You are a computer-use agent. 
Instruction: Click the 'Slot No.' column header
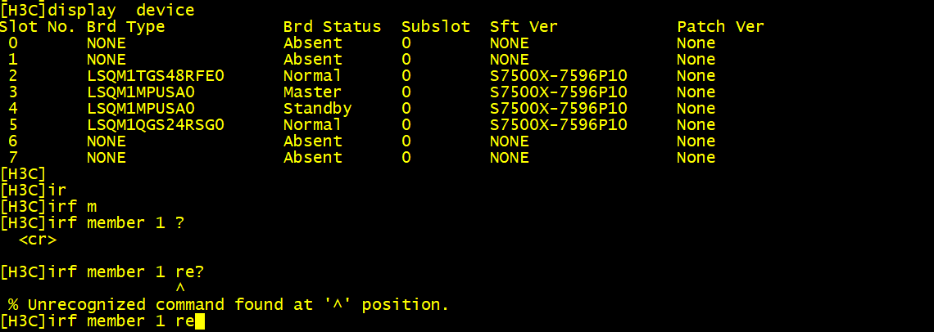tap(39, 27)
